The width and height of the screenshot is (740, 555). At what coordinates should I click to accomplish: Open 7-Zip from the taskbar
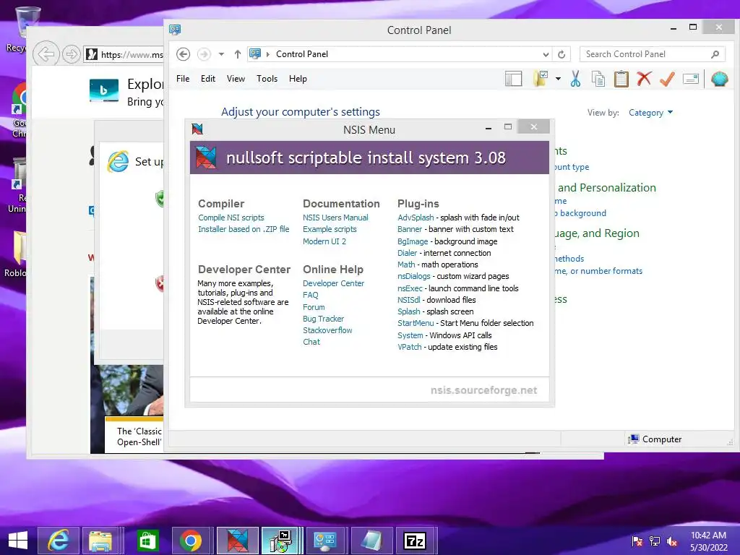coord(414,540)
